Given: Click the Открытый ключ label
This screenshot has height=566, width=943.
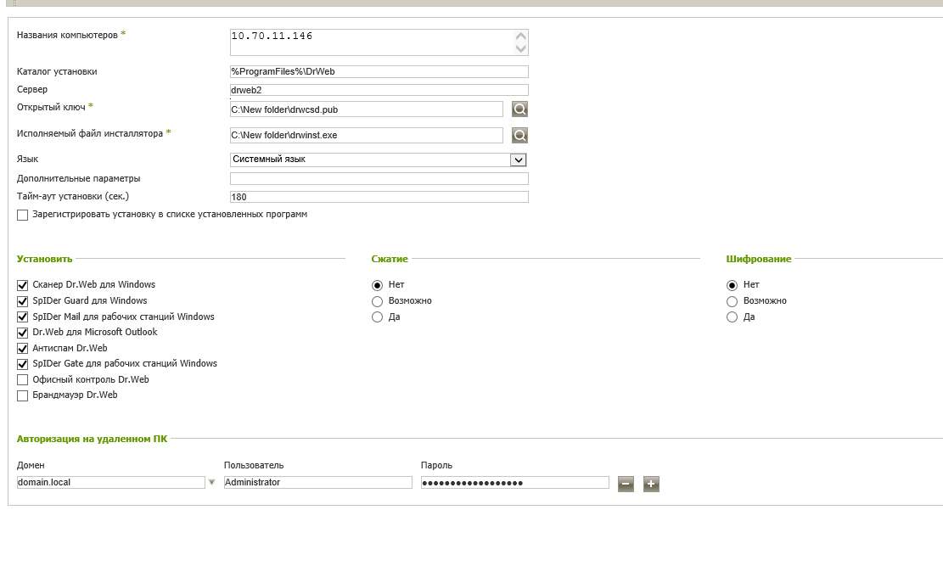Looking at the screenshot, I should click(51, 107).
